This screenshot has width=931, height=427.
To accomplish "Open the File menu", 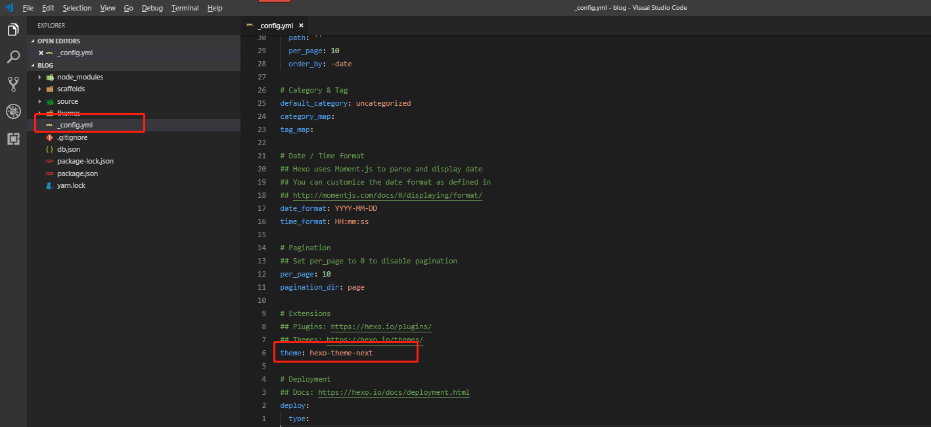I will (28, 8).
